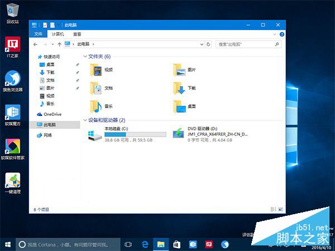The image size is (335, 251).
Task: Open the 图片 folder in main pane
Action: [x=184, y=70]
